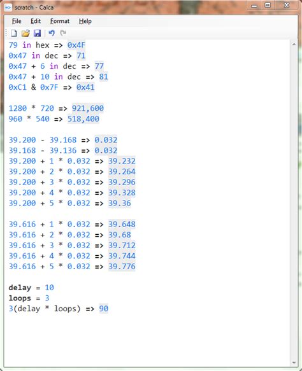Click the result 39.776
Image resolution: width=302 pixels, height=371 pixels.
coord(122,267)
